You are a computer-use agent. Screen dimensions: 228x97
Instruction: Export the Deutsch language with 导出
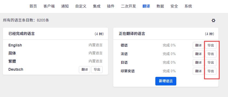pos(97,70)
